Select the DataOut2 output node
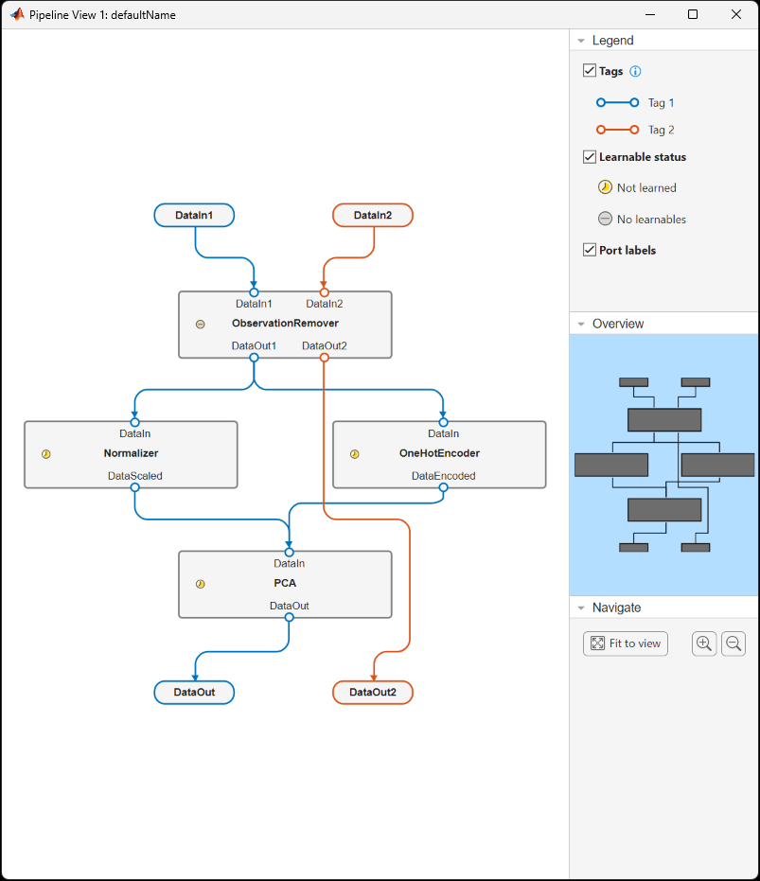The image size is (760, 881). 372,693
